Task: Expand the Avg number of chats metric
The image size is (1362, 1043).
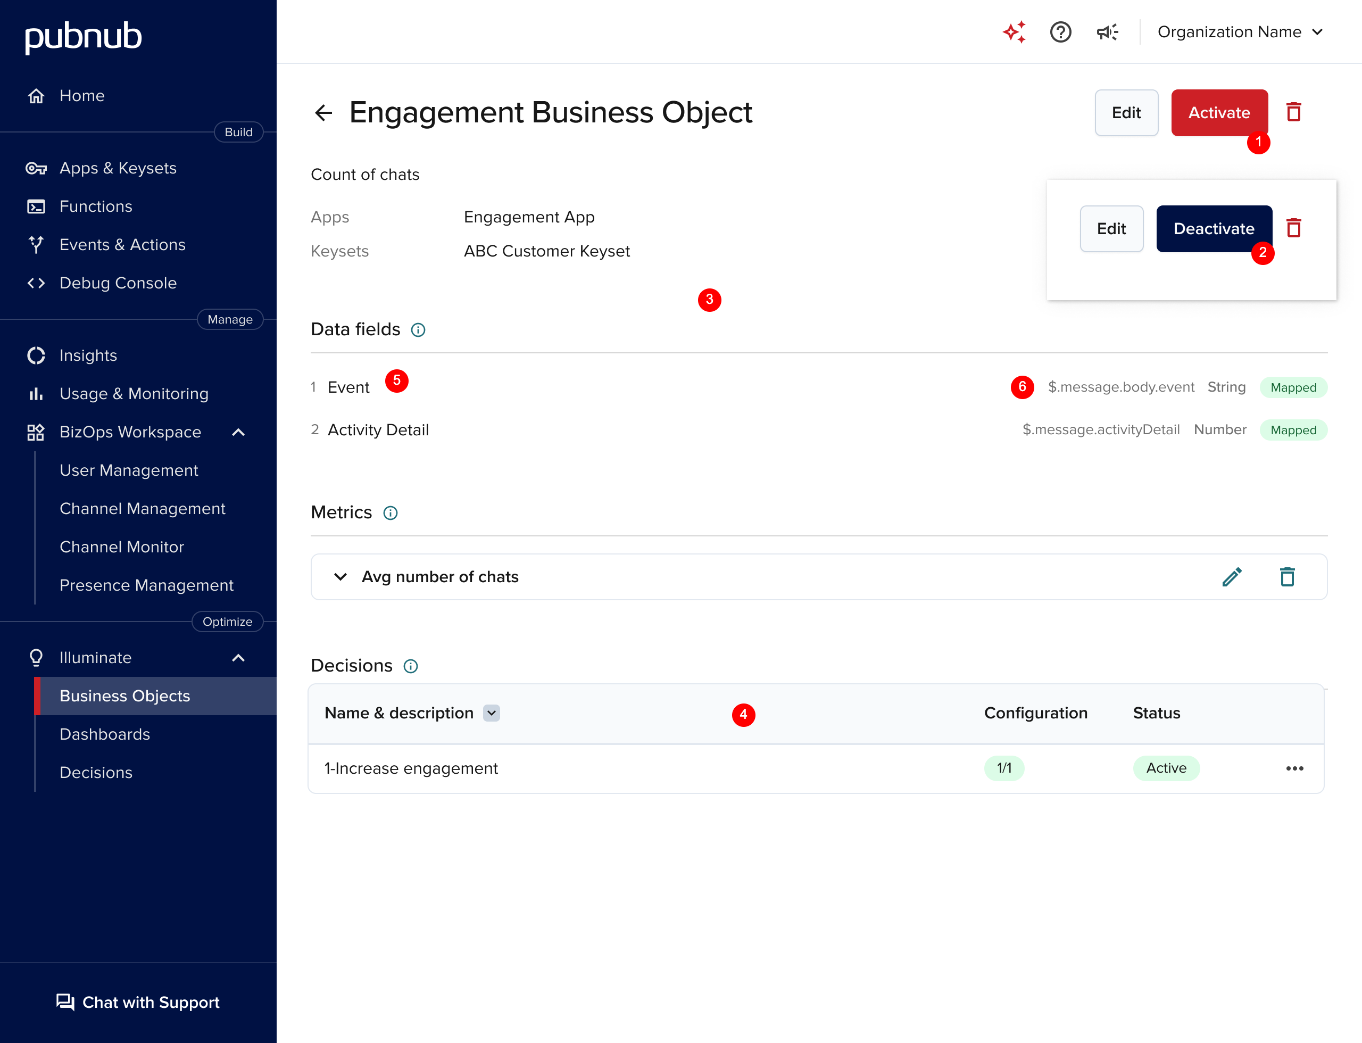Action: [340, 577]
